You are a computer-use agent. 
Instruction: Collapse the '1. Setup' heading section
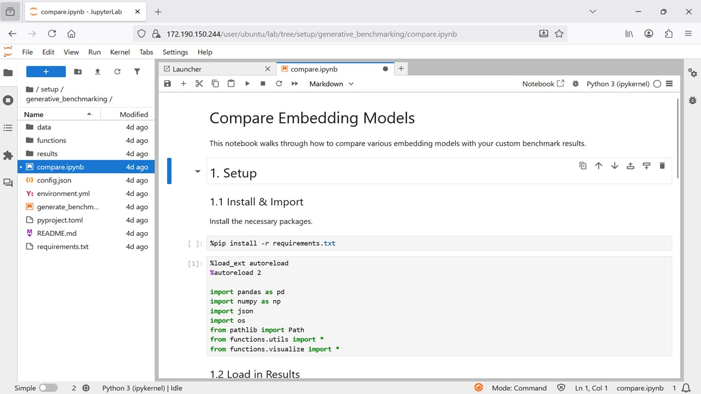[198, 172]
